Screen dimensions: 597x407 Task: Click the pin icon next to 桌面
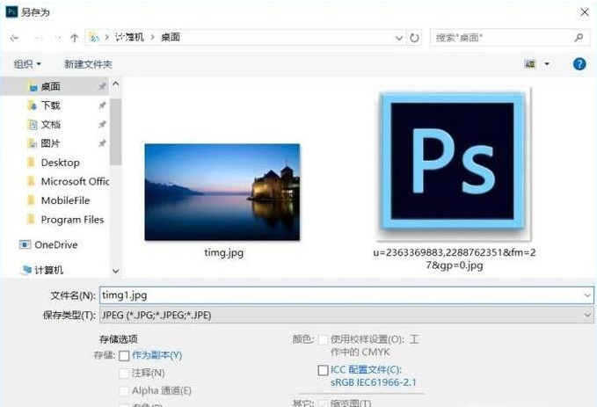click(x=102, y=86)
